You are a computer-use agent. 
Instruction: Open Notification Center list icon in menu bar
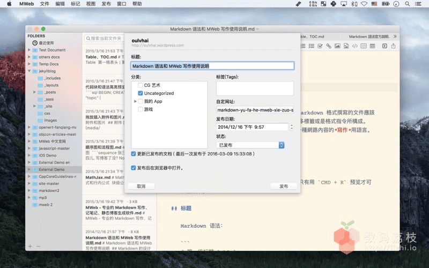pos(418,4)
